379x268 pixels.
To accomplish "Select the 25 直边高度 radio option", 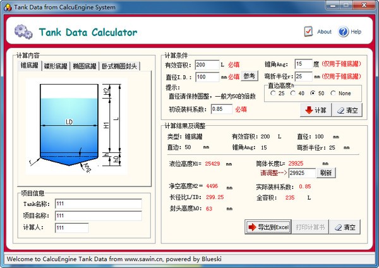I will [x=273, y=93].
